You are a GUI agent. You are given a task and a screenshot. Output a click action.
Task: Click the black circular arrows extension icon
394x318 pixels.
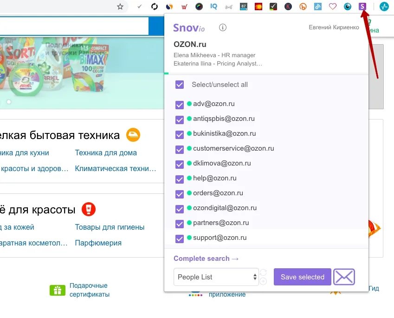point(154,7)
